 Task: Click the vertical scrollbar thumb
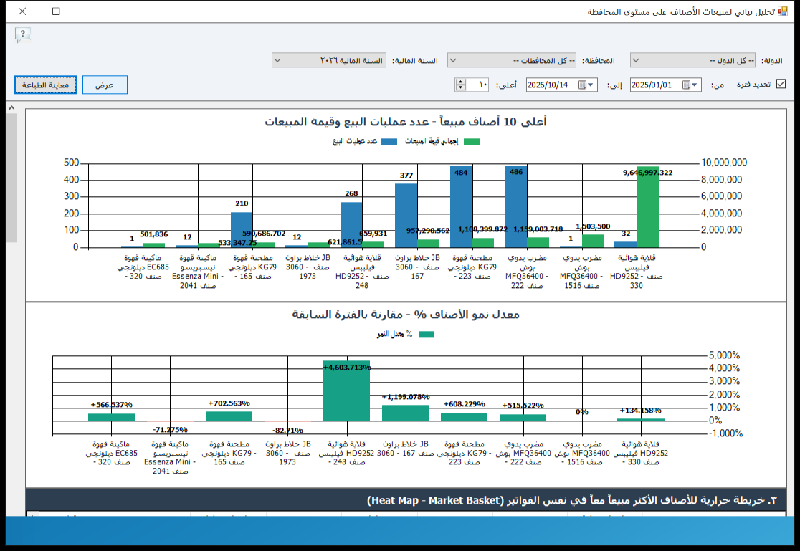coord(11,178)
